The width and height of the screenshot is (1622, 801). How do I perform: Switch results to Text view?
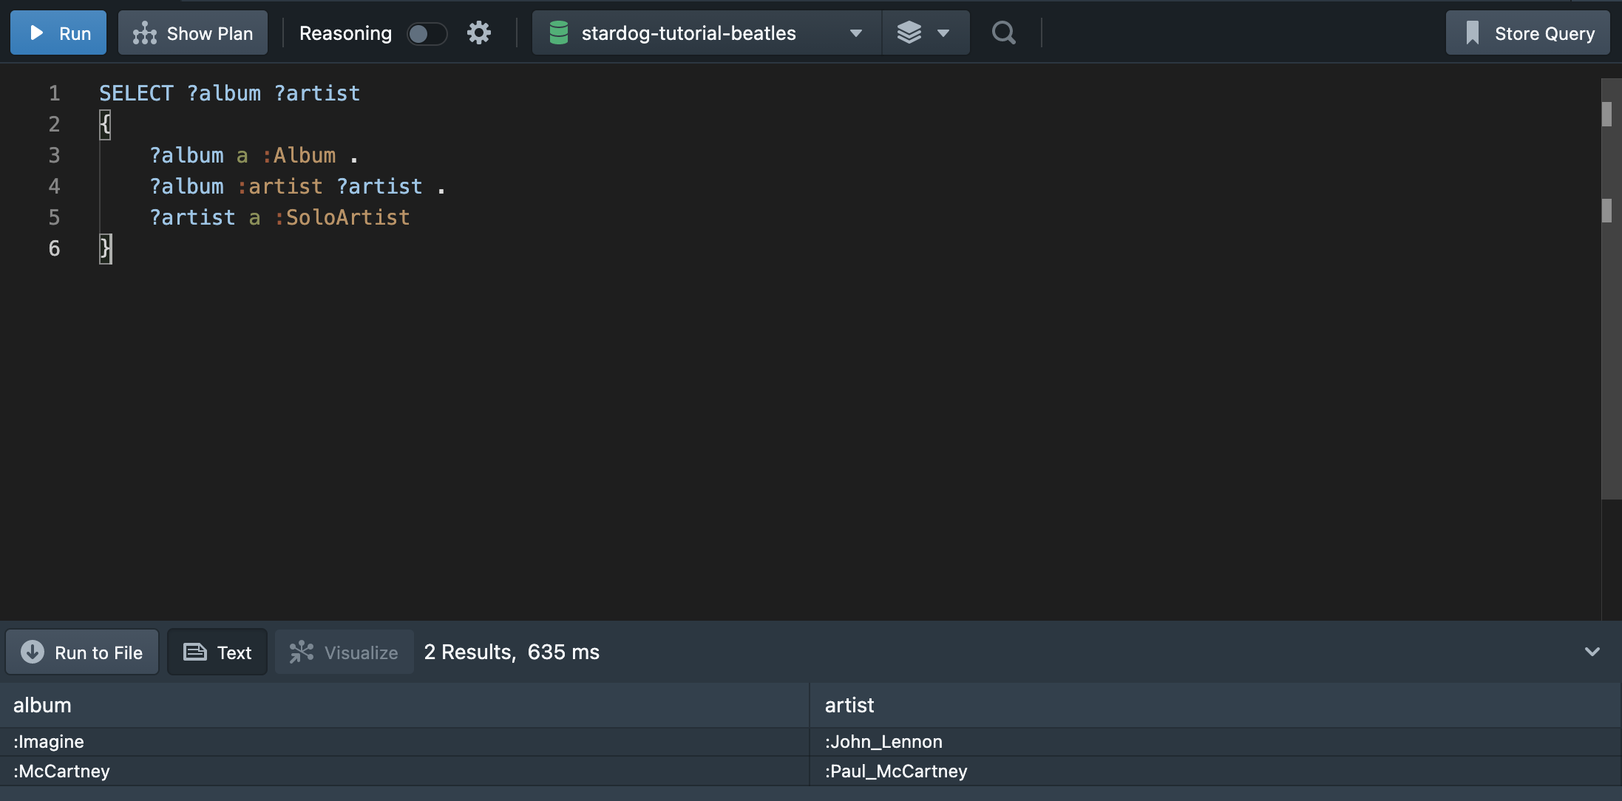pos(217,652)
